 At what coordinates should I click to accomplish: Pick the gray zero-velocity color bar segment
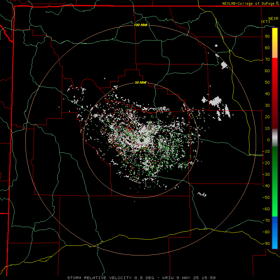275,138
